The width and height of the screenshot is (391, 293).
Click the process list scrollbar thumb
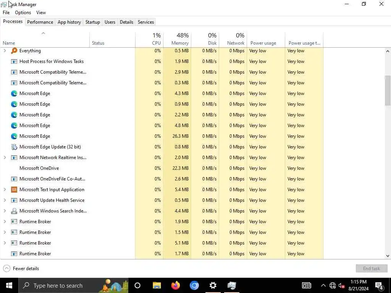(x=388, y=90)
